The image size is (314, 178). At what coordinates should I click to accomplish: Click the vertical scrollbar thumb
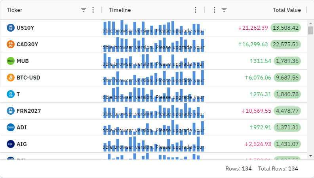310,30
